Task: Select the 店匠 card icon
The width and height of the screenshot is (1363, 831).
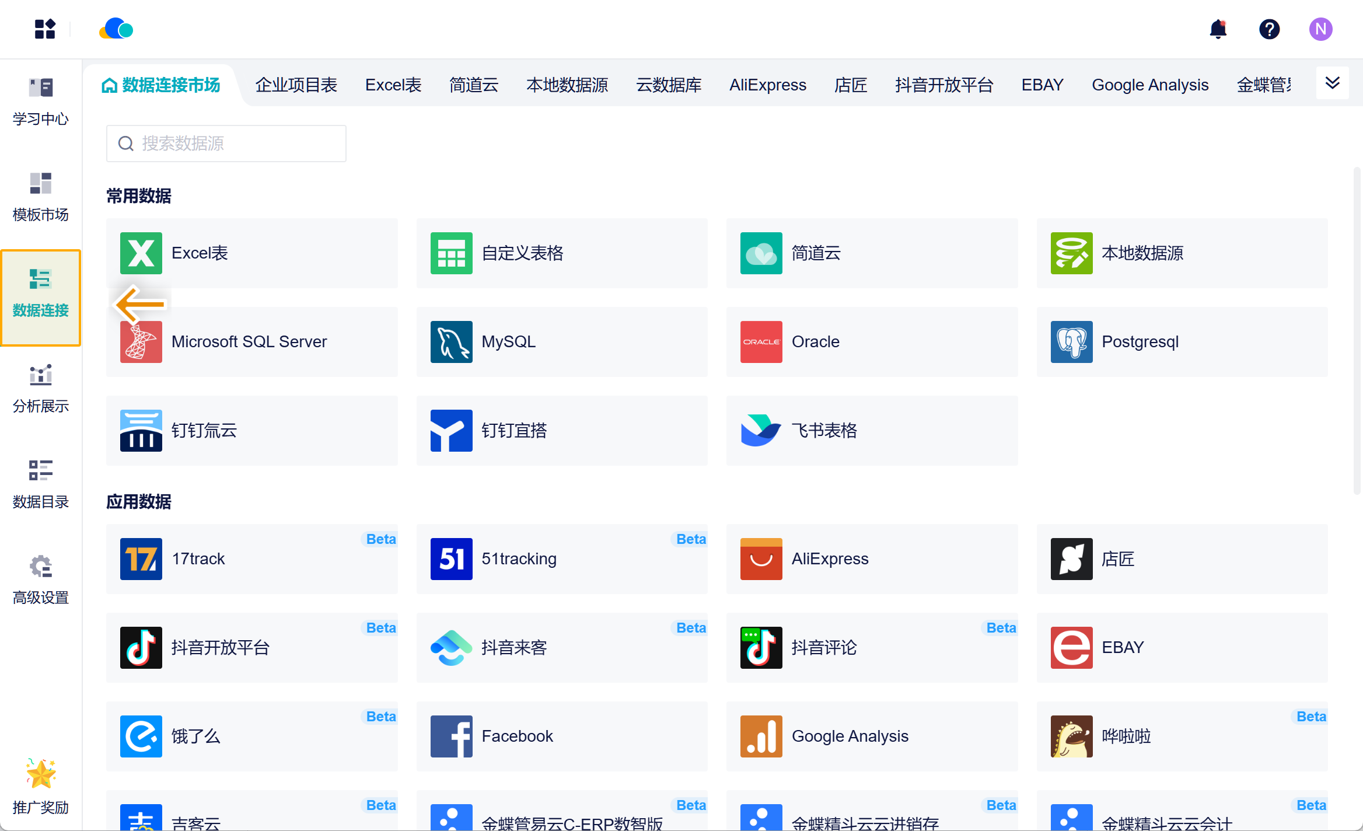Action: click(1072, 559)
